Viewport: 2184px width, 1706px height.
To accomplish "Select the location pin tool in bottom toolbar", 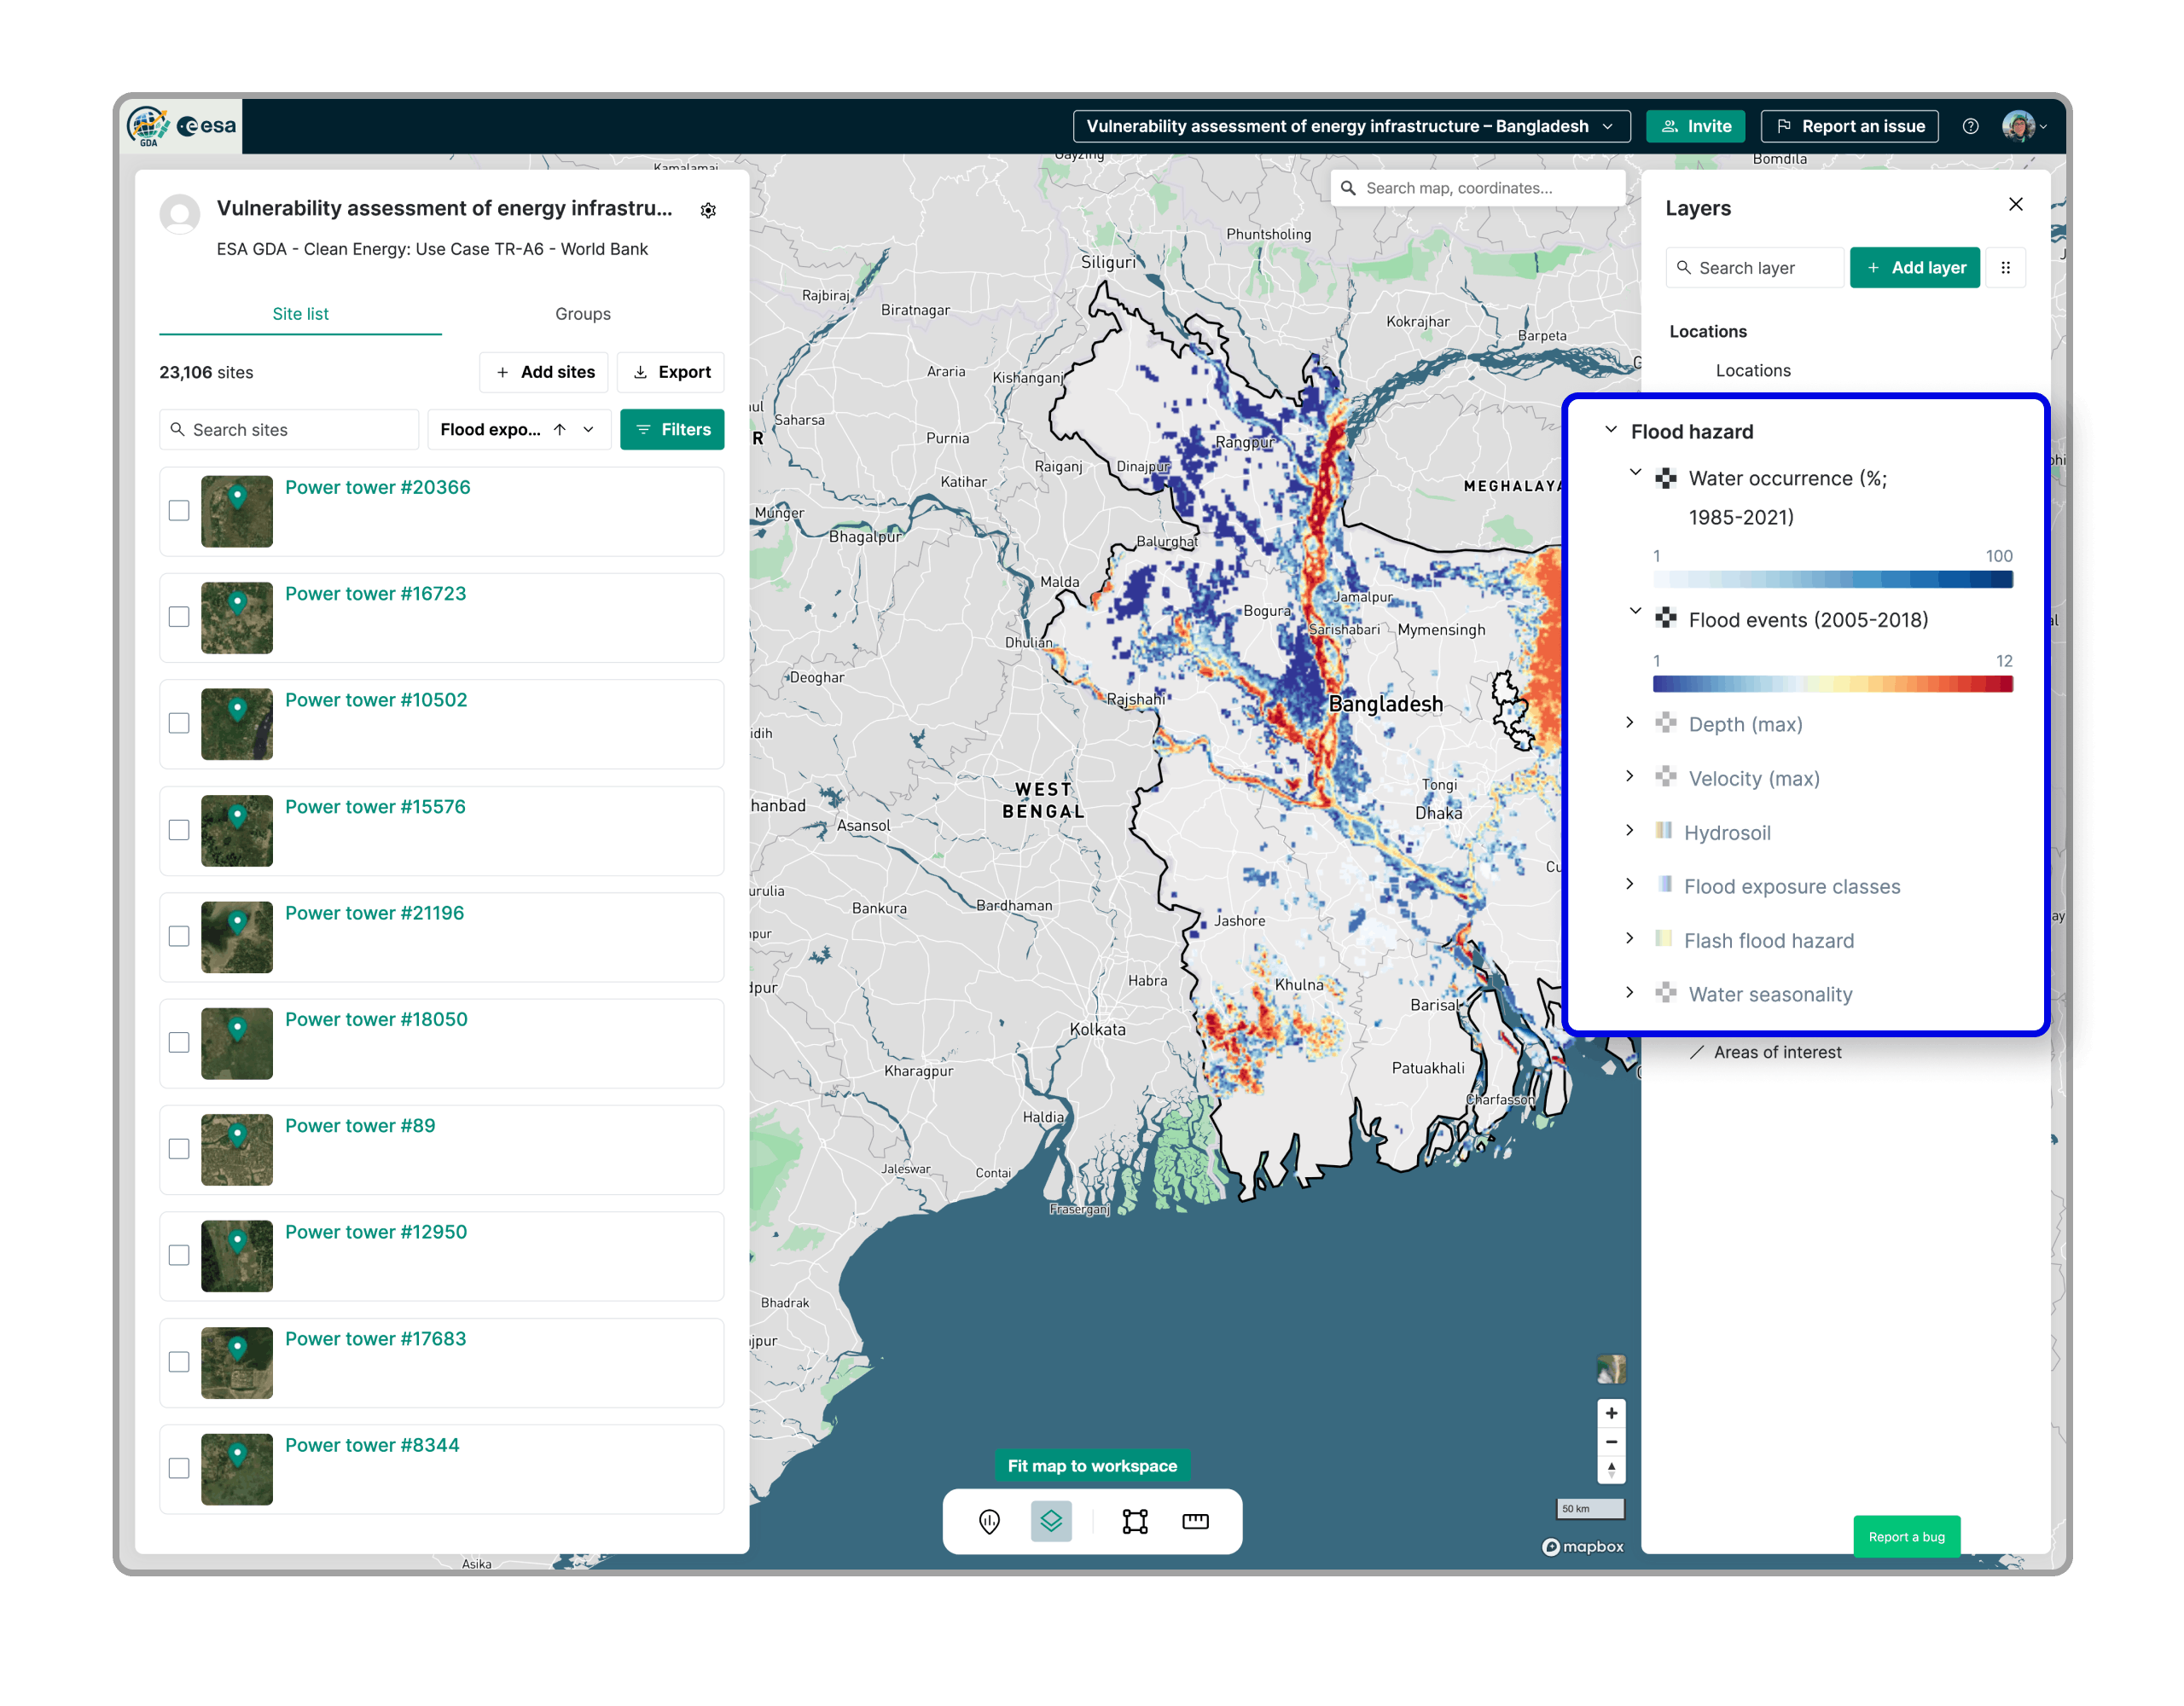I will point(989,1521).
